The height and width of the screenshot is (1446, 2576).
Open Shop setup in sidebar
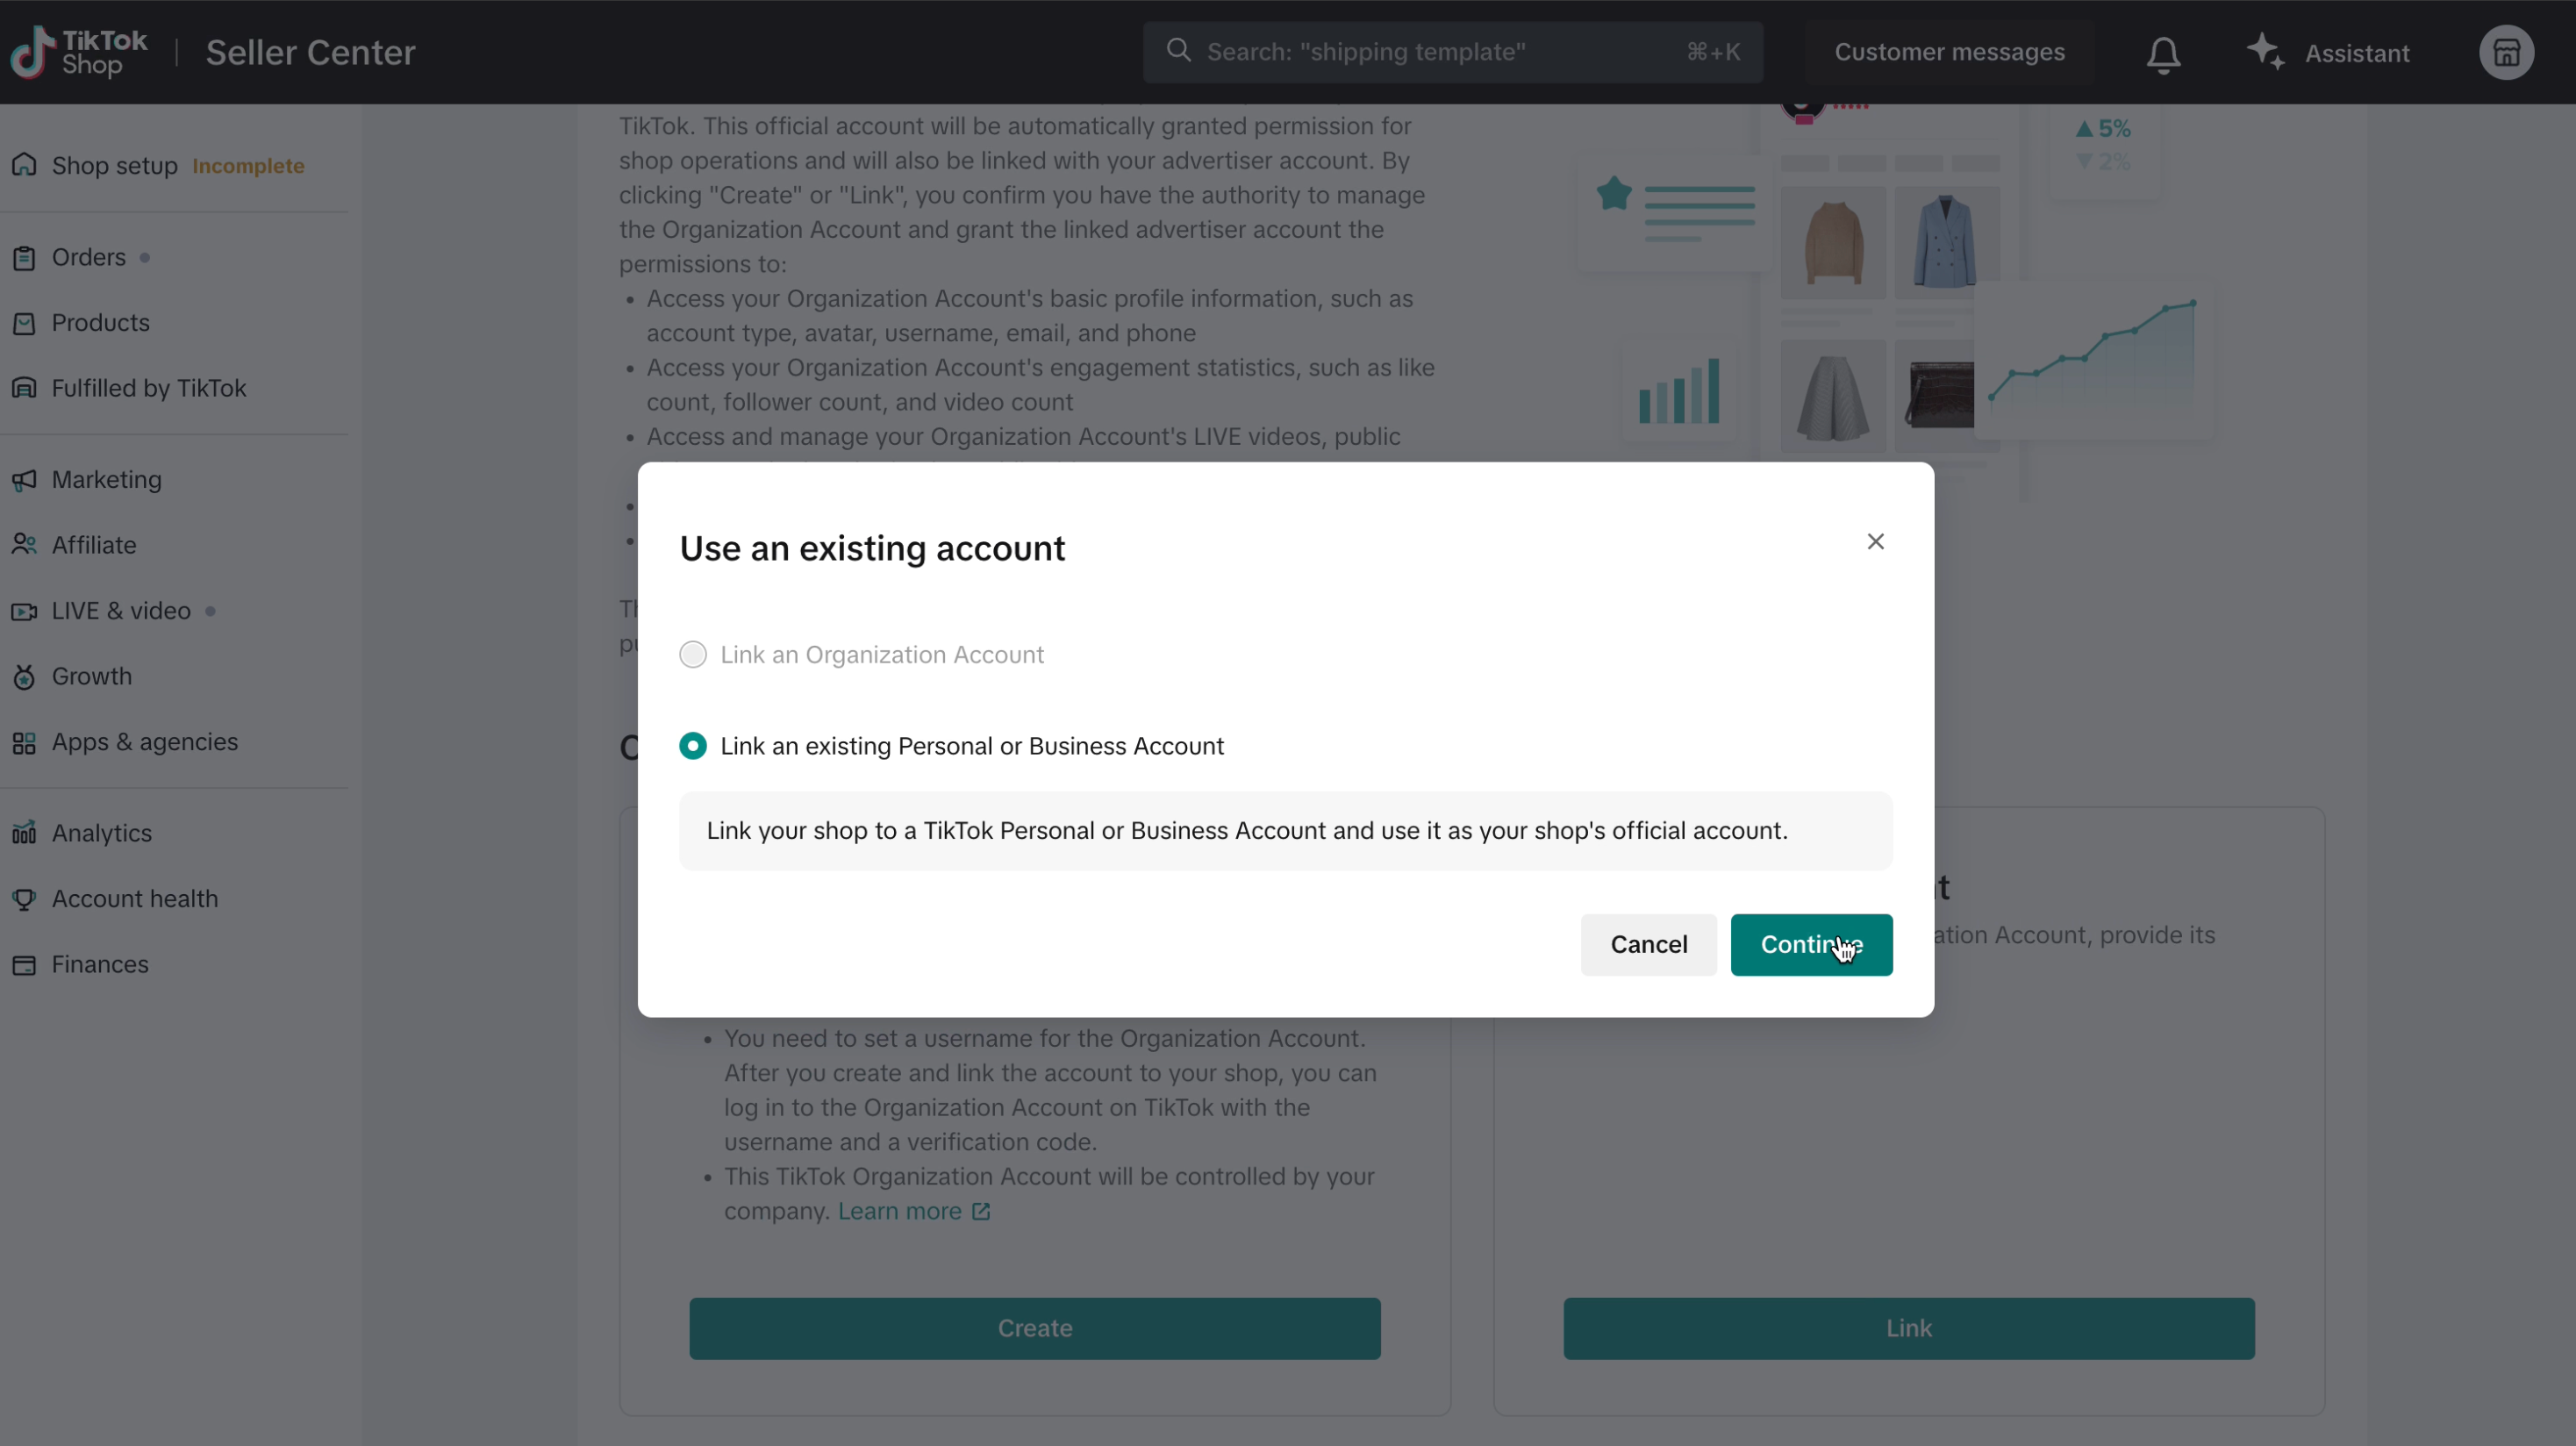click(x=114, y=166)
